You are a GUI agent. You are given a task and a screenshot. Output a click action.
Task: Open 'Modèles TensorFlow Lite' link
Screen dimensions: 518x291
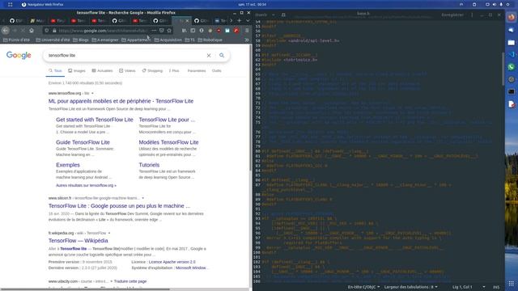coord(168,142)
